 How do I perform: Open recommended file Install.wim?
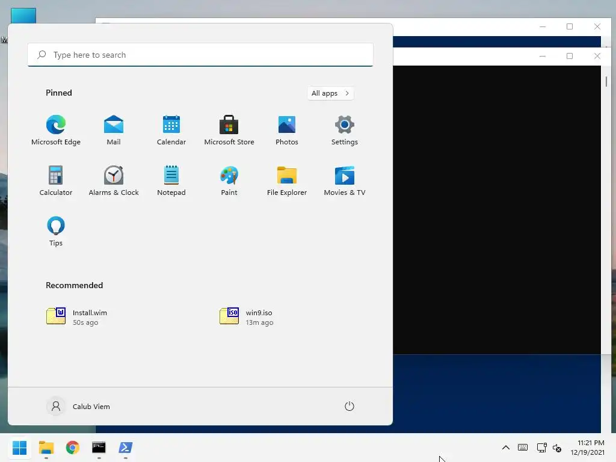pyautogui.click(x=77, y=316)
